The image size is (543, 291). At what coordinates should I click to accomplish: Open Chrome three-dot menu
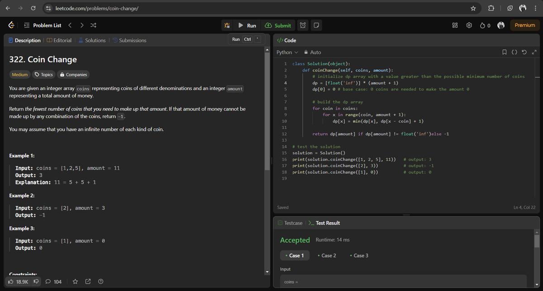[535, 8]
